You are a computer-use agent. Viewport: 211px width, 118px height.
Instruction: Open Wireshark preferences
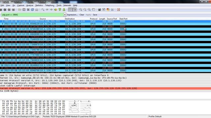[112, 10]
